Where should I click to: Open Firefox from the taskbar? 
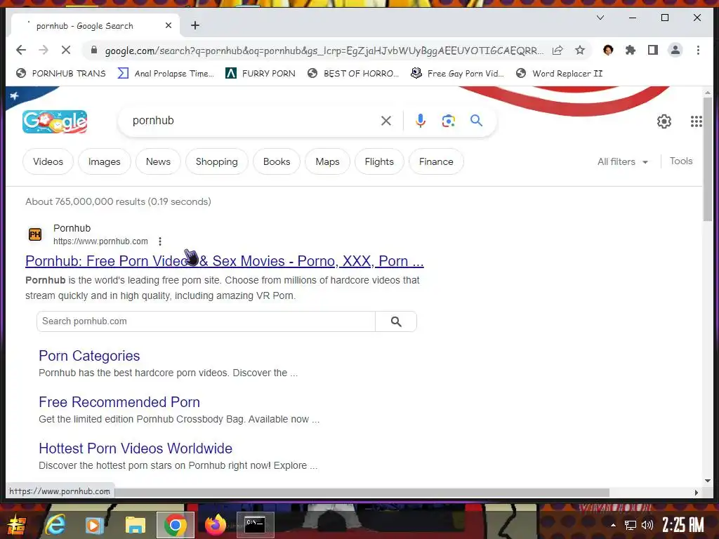215,525
